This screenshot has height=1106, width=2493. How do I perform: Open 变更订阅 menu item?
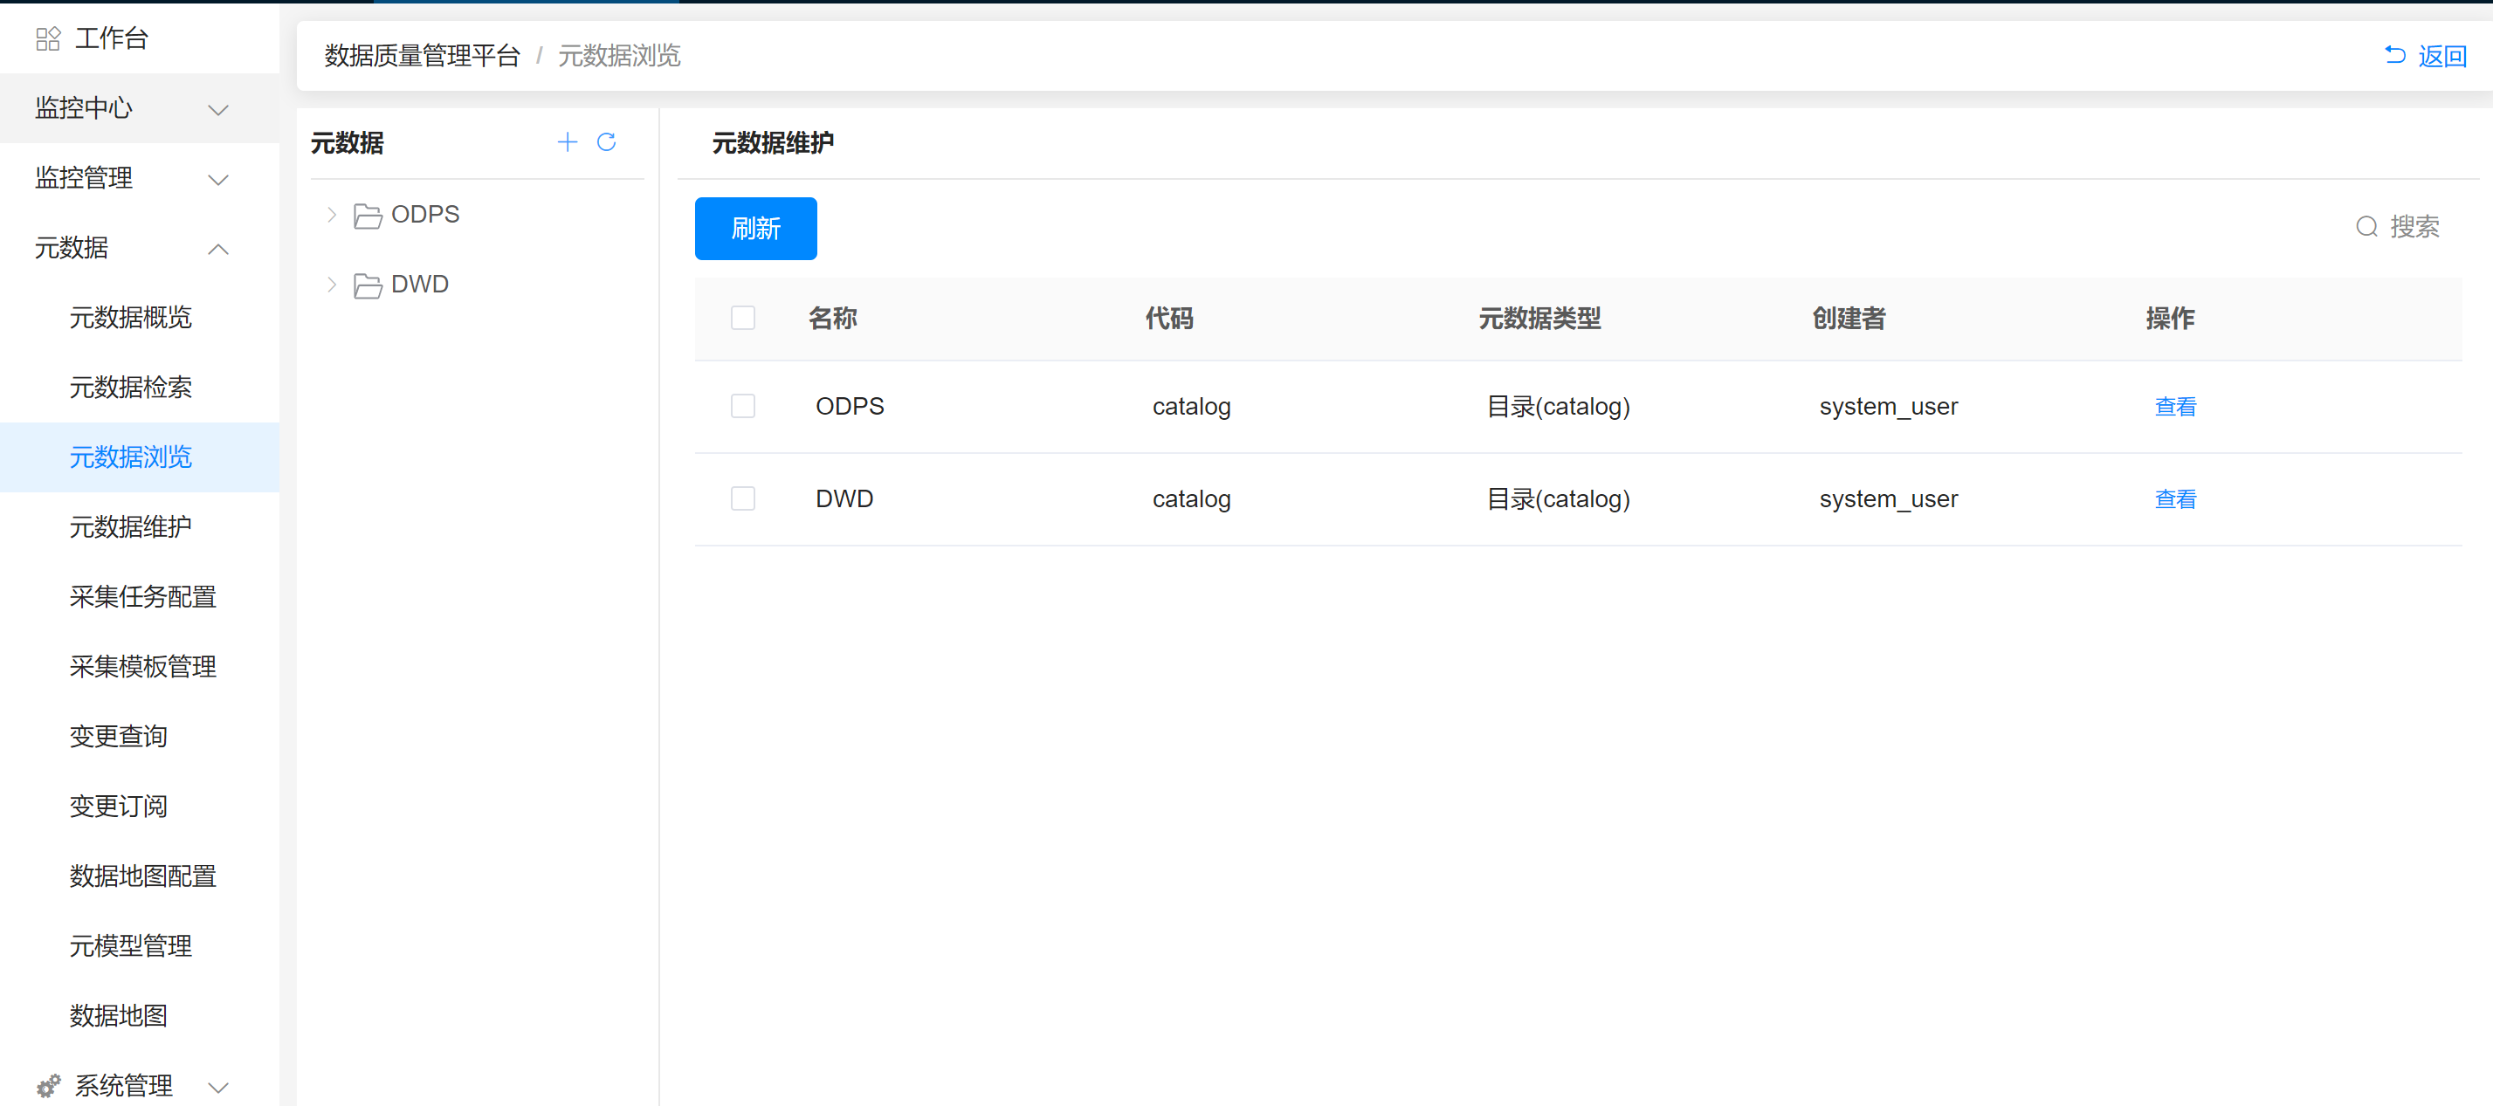[x=140, y=806]
